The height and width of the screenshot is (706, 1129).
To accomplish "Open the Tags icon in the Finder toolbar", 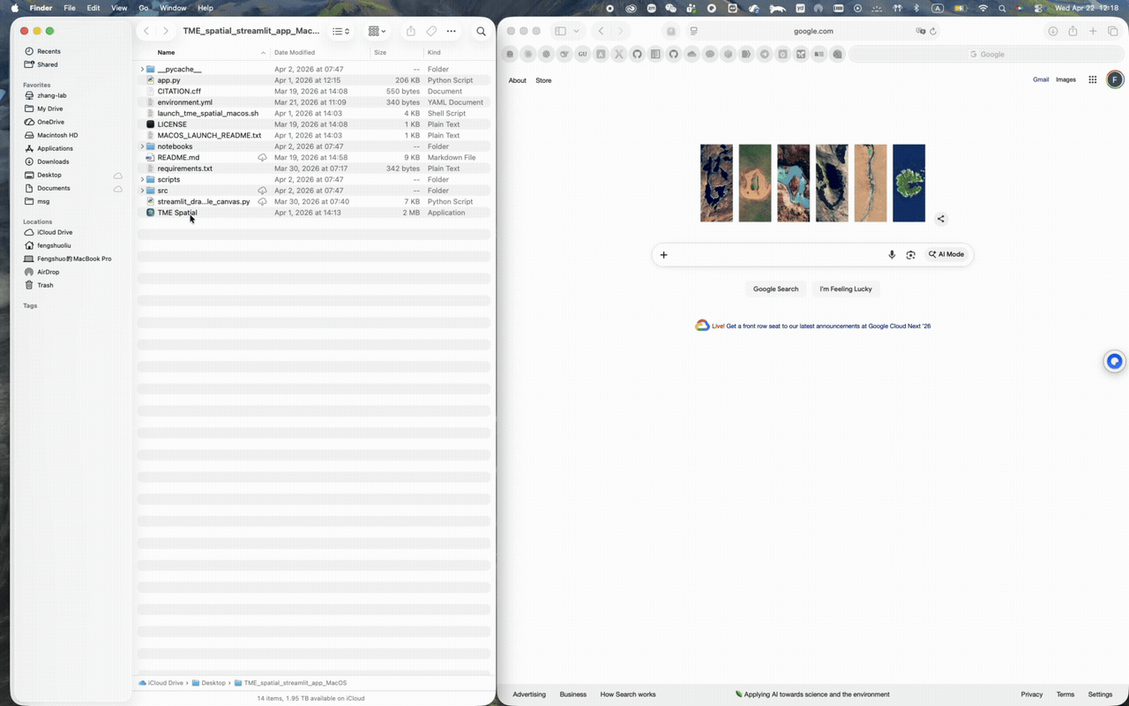I will (430, 31).
